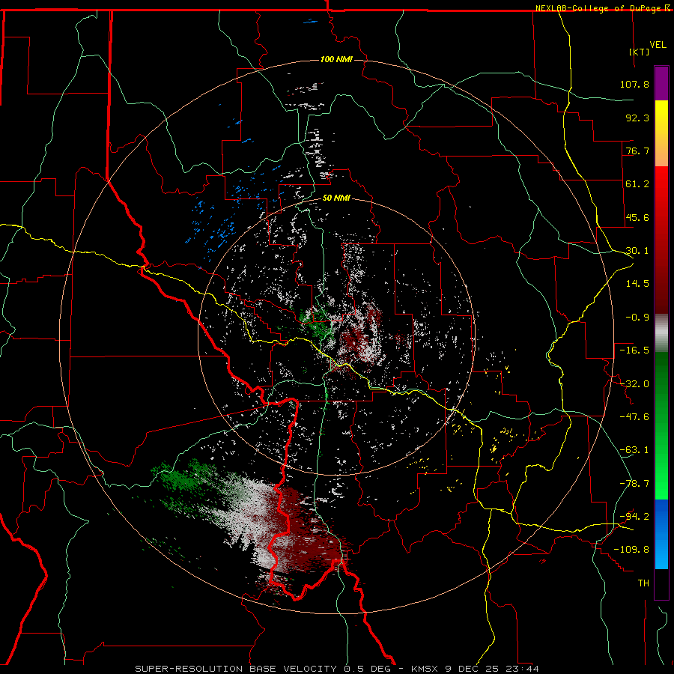674x674 pixels.
Task: Click the 107.8 legend value
Action: [x=634, y=84]
